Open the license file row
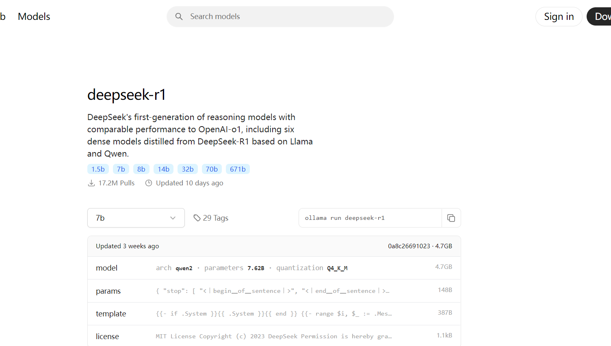Screen dimensions: 611x346 (274, 336)
